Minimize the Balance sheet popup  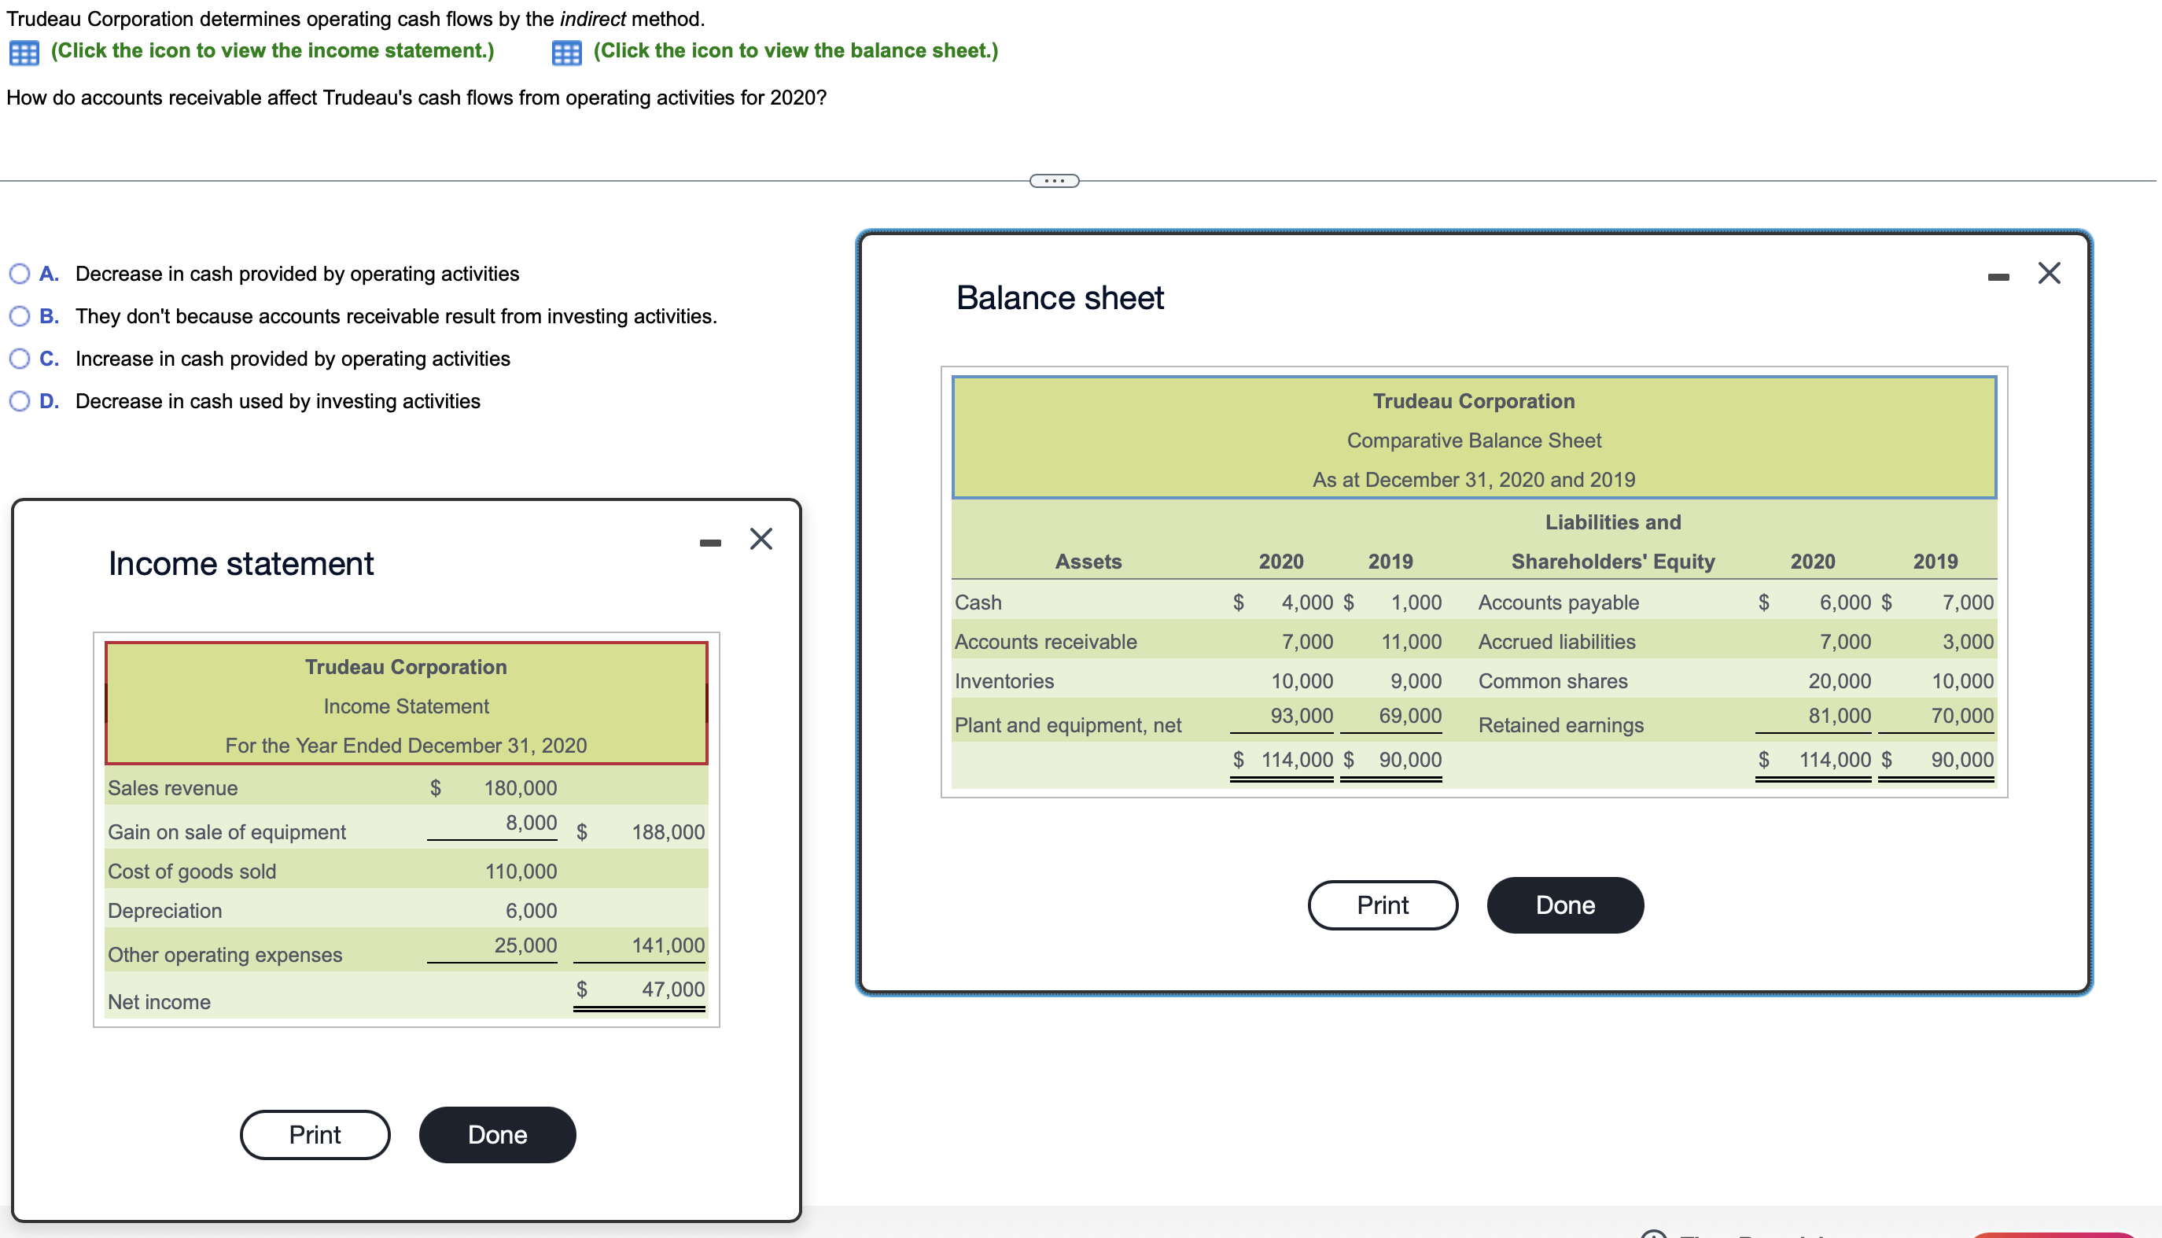click(1998, 277)
